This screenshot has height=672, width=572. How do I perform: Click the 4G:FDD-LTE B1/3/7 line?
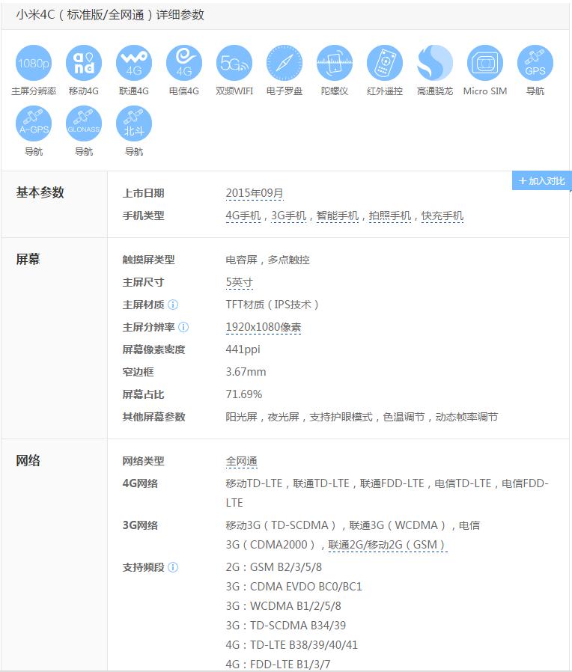tap(278, 664)
